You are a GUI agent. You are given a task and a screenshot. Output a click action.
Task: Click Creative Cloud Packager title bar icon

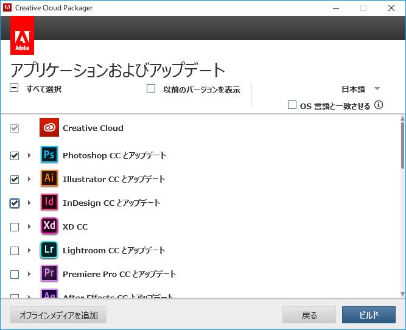point(7,7)
